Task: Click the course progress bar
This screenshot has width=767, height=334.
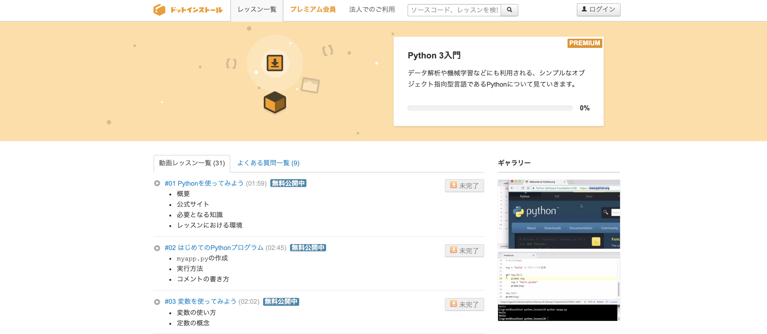Action: click(490, 108)
